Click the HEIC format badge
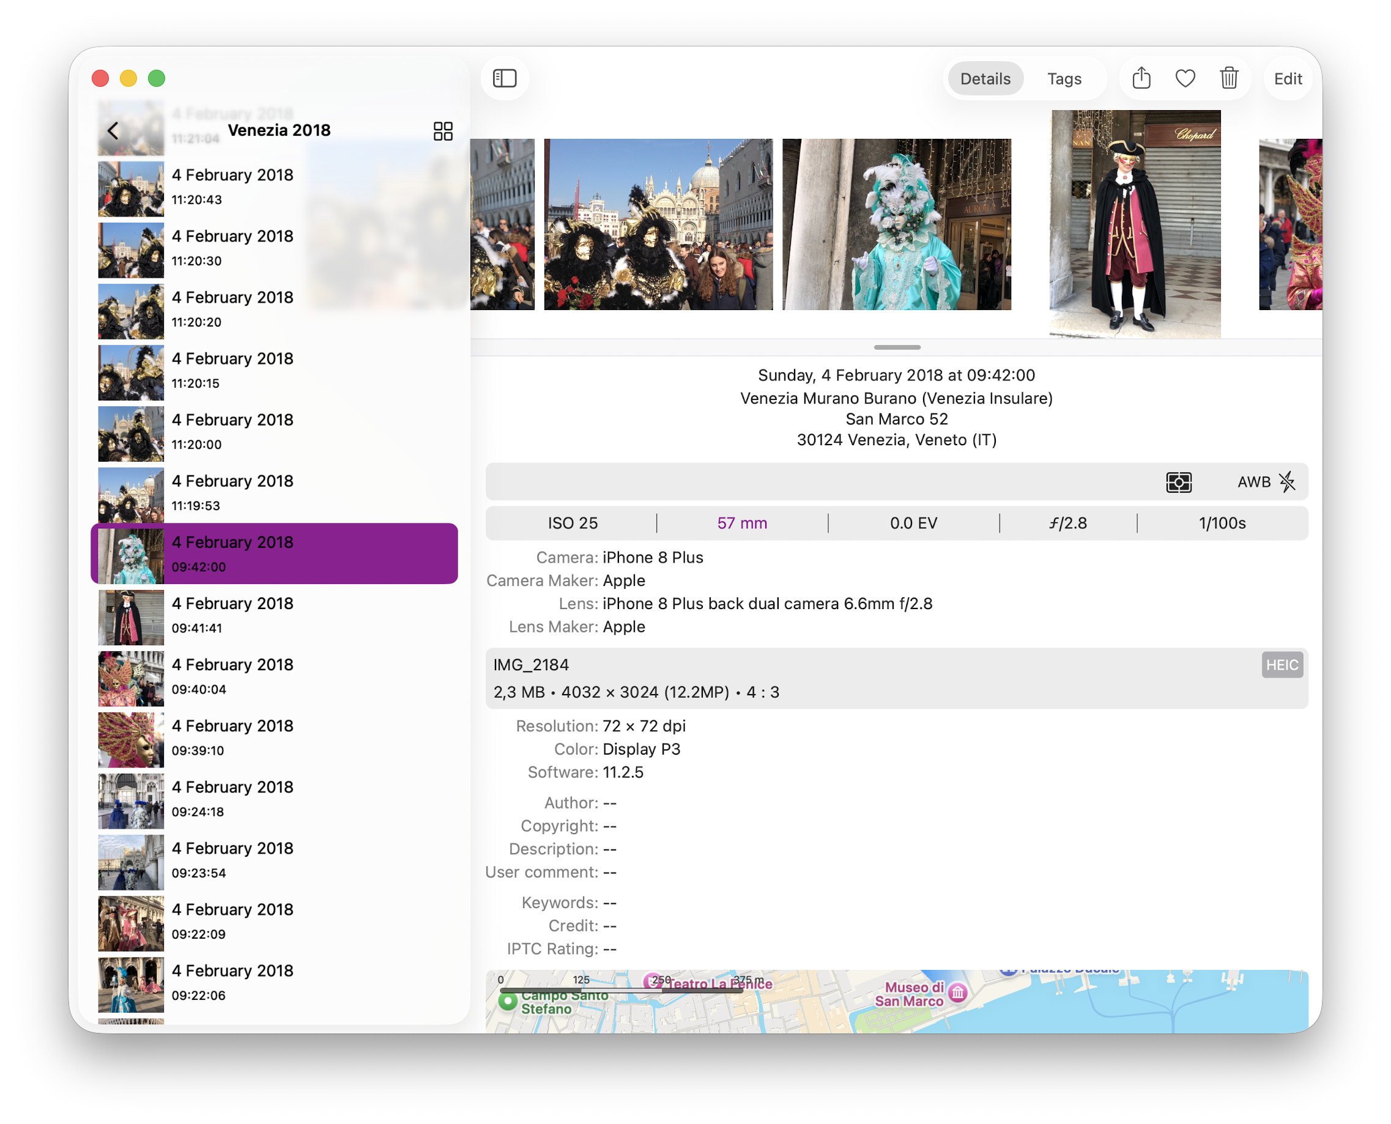 coord(1282,665)
